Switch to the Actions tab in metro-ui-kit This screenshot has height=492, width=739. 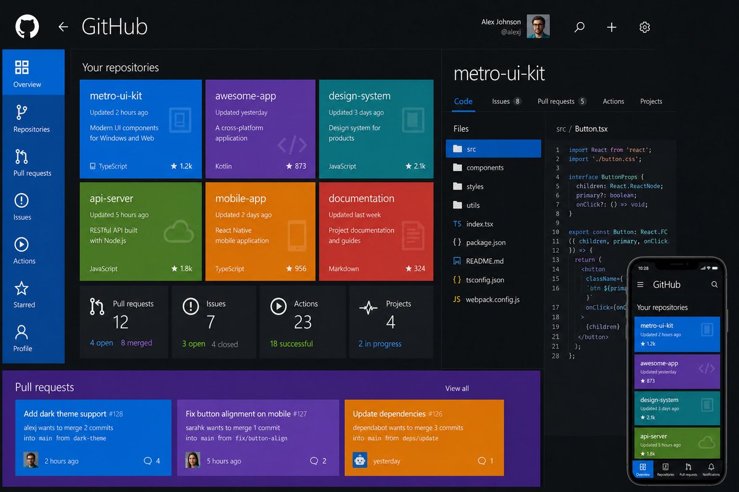[613, 101]
